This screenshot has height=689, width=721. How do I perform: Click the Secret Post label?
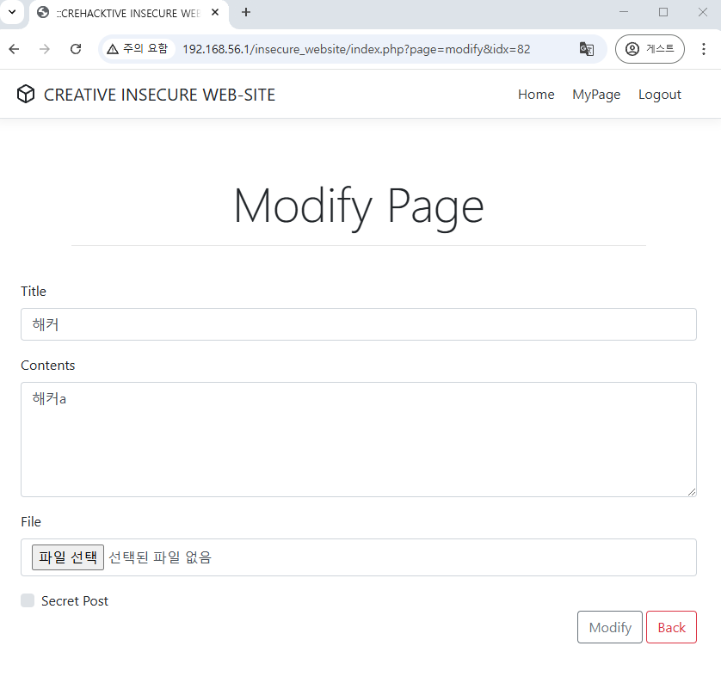pos(75,600)
